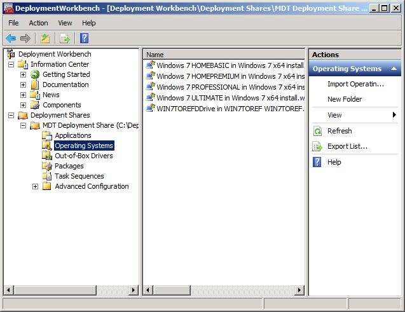Click the Windows 7 PROFESSIONAL item icon
The image size is (405, 312).
[150, 86]
